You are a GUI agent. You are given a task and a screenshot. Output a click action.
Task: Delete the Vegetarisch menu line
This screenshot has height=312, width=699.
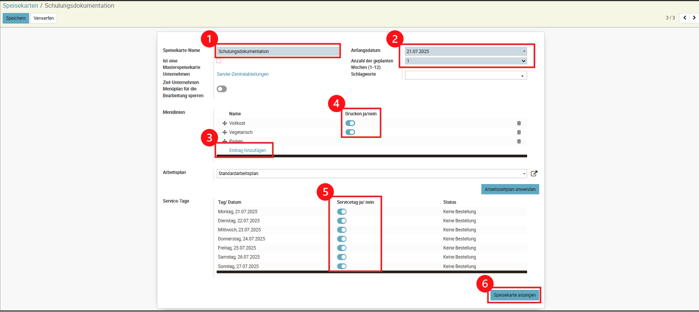pyautogui.click(x=519, y=132)
